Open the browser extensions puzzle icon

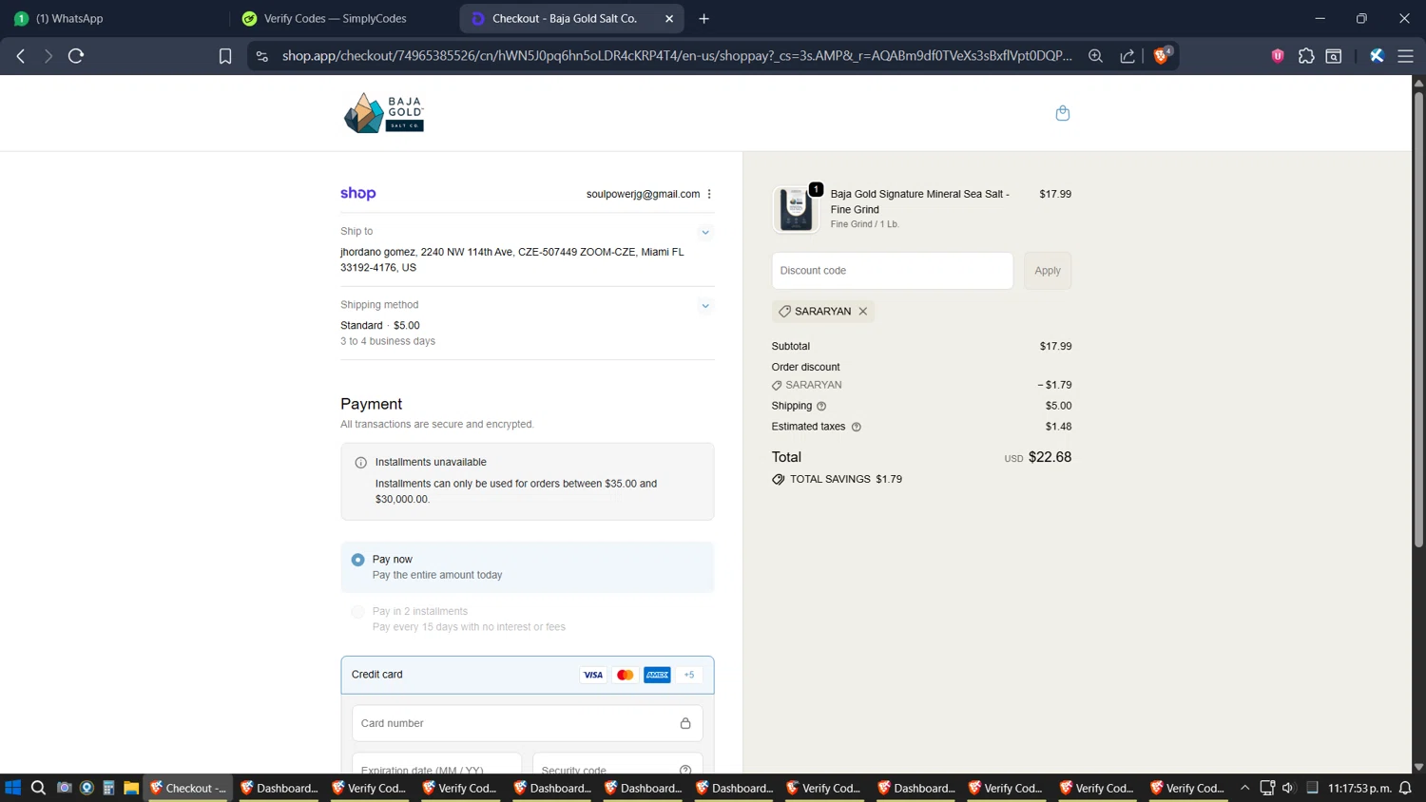[x=1306, y=56]
